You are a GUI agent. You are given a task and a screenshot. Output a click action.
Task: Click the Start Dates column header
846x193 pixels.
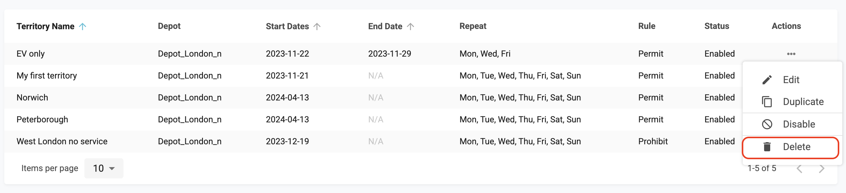[287, 26]
